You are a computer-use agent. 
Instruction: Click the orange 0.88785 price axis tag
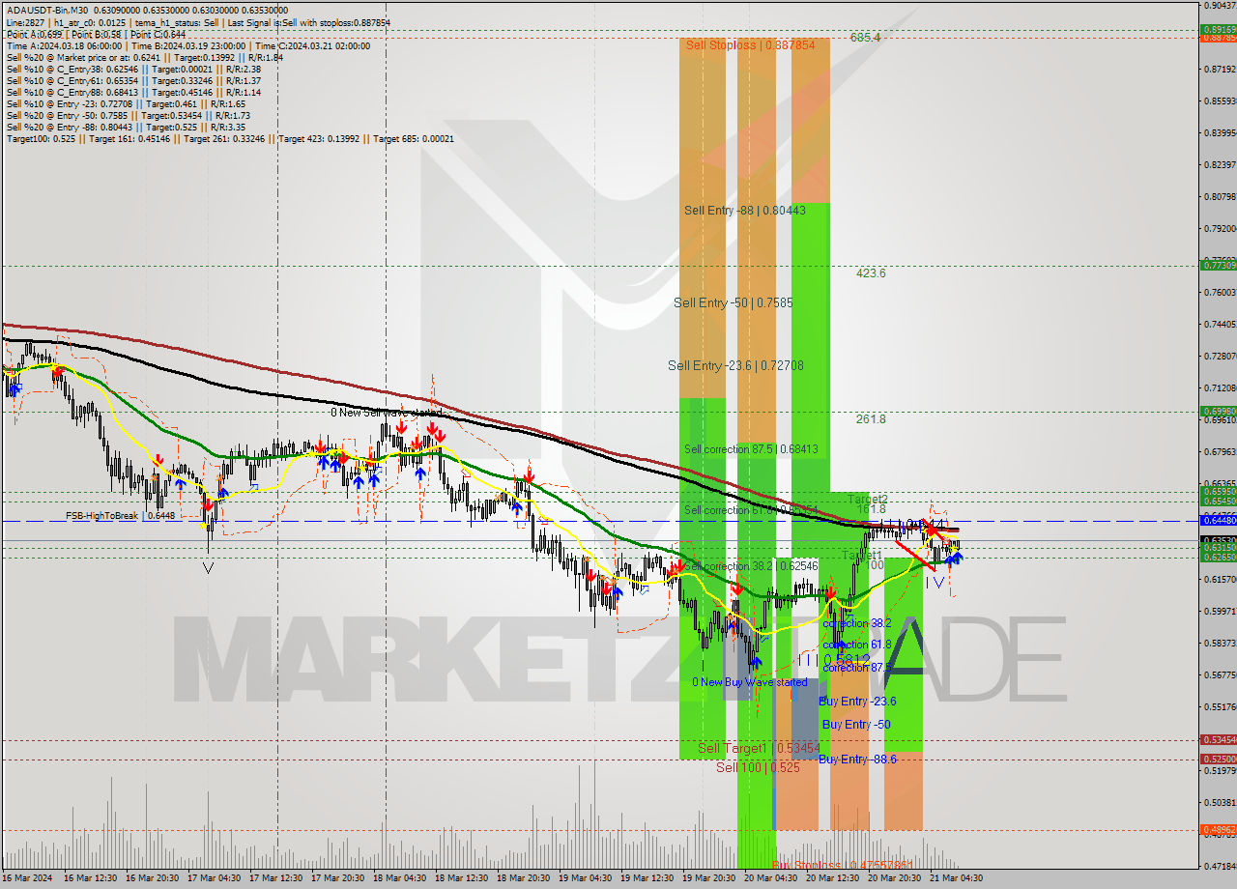click(1219, 38)
